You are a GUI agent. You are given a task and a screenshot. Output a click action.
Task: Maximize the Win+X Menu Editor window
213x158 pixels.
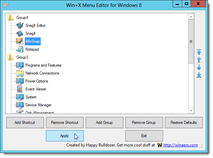(x=187, y=4)
